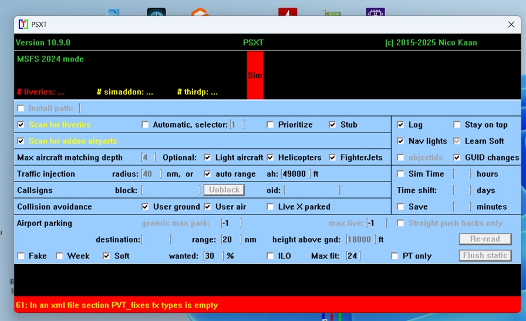Check the PT only option

pyautogui.click(x=394, y=256)
